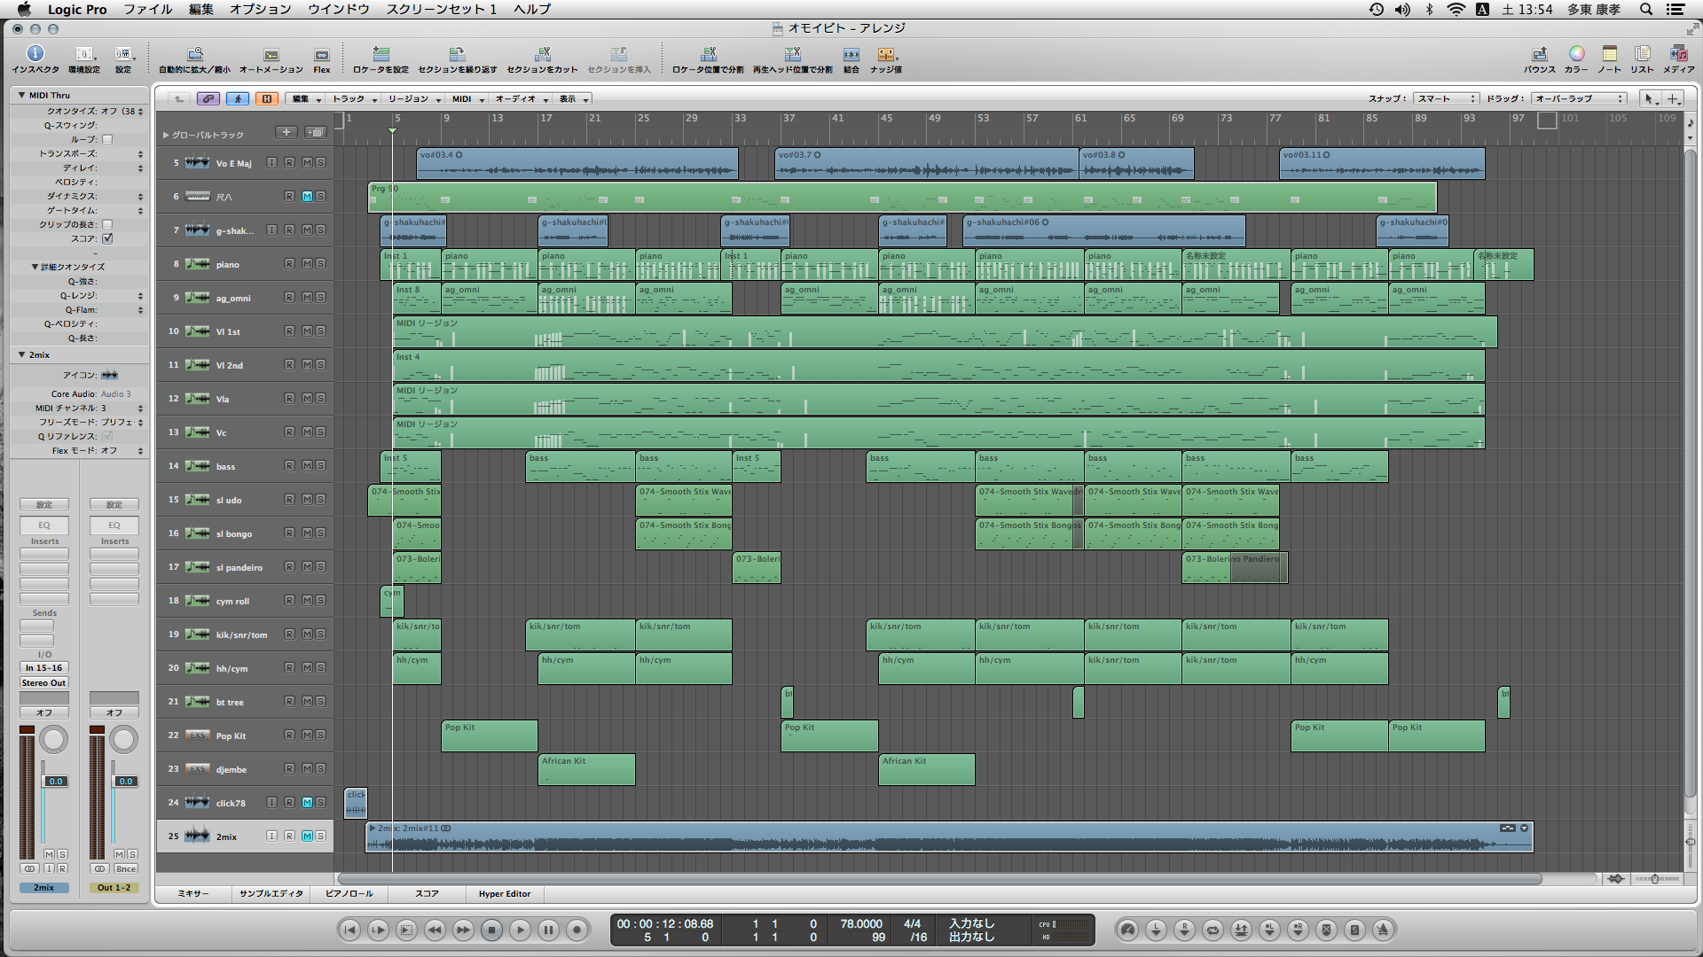
Task: Open the Media browser icon
Action: pos(1677,55)
